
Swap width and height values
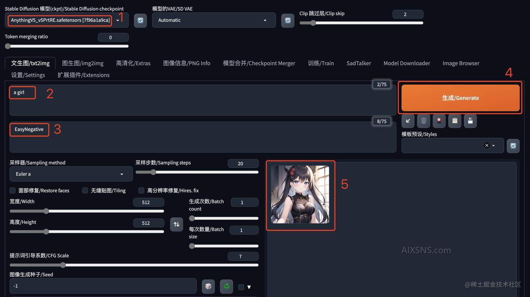coord(176,224)
